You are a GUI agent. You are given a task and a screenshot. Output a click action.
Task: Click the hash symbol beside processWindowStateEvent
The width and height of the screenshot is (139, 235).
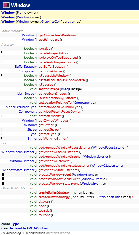3,183
